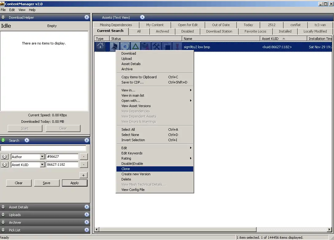Viewport: 334px width, 240px height.
Task: Switch to the Download Station tab
Action: point(219,31)
